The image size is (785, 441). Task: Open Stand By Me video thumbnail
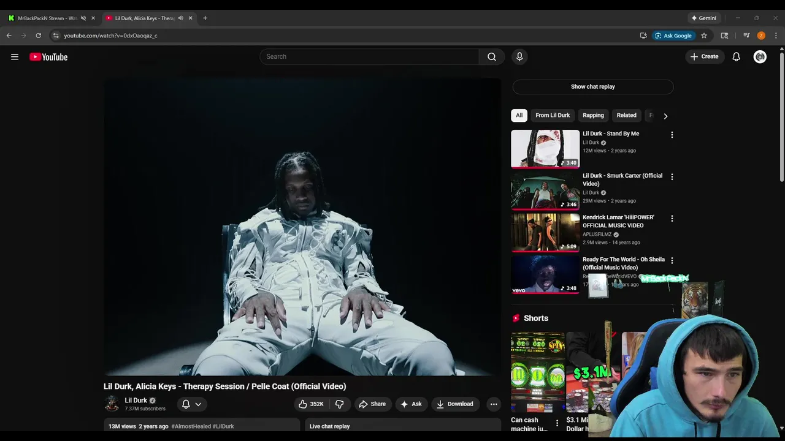[x=545, y=149]
